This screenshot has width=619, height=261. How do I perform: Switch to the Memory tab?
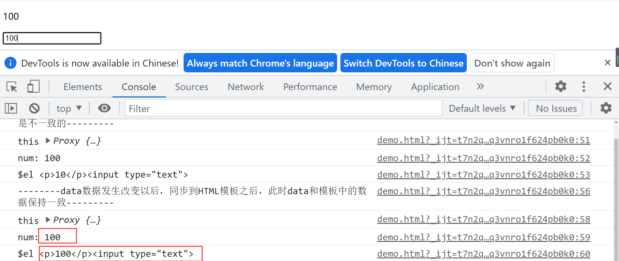coord(374,87)
